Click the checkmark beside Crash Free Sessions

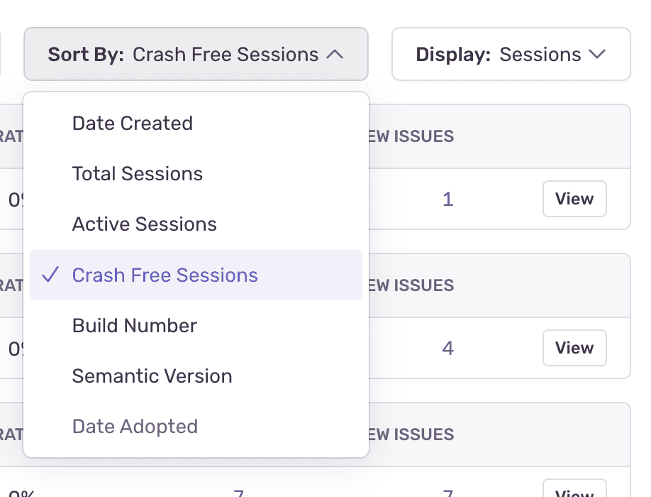pos(50,275)
